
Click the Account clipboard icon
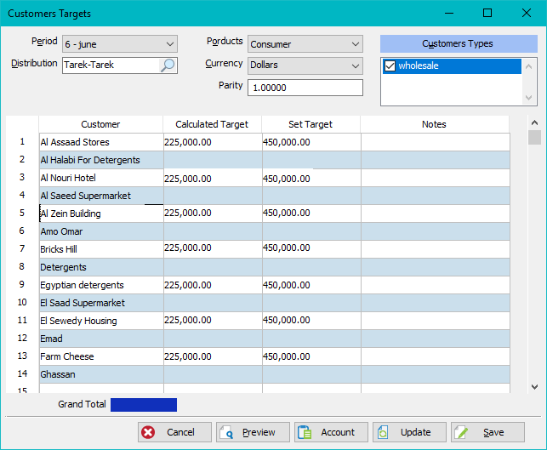[305, 432]
